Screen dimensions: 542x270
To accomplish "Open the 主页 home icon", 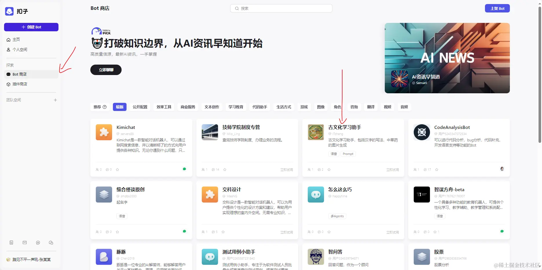I will click(x=8, y=40).
